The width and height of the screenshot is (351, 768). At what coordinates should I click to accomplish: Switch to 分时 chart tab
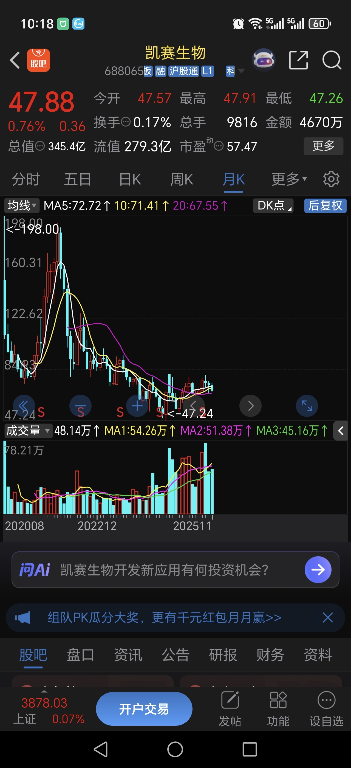(26, 179)
